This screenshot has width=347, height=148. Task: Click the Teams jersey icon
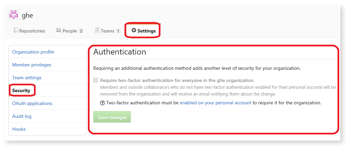click(x=97, y=30)
